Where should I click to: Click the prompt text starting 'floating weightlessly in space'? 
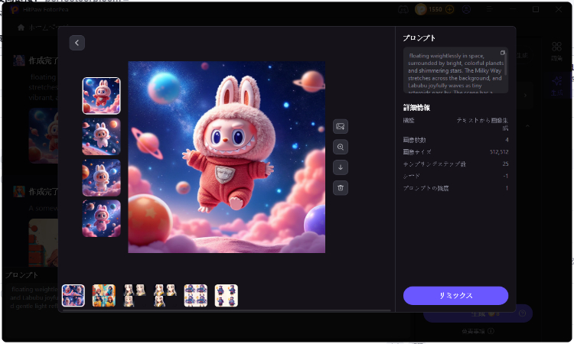coord(455,74)
